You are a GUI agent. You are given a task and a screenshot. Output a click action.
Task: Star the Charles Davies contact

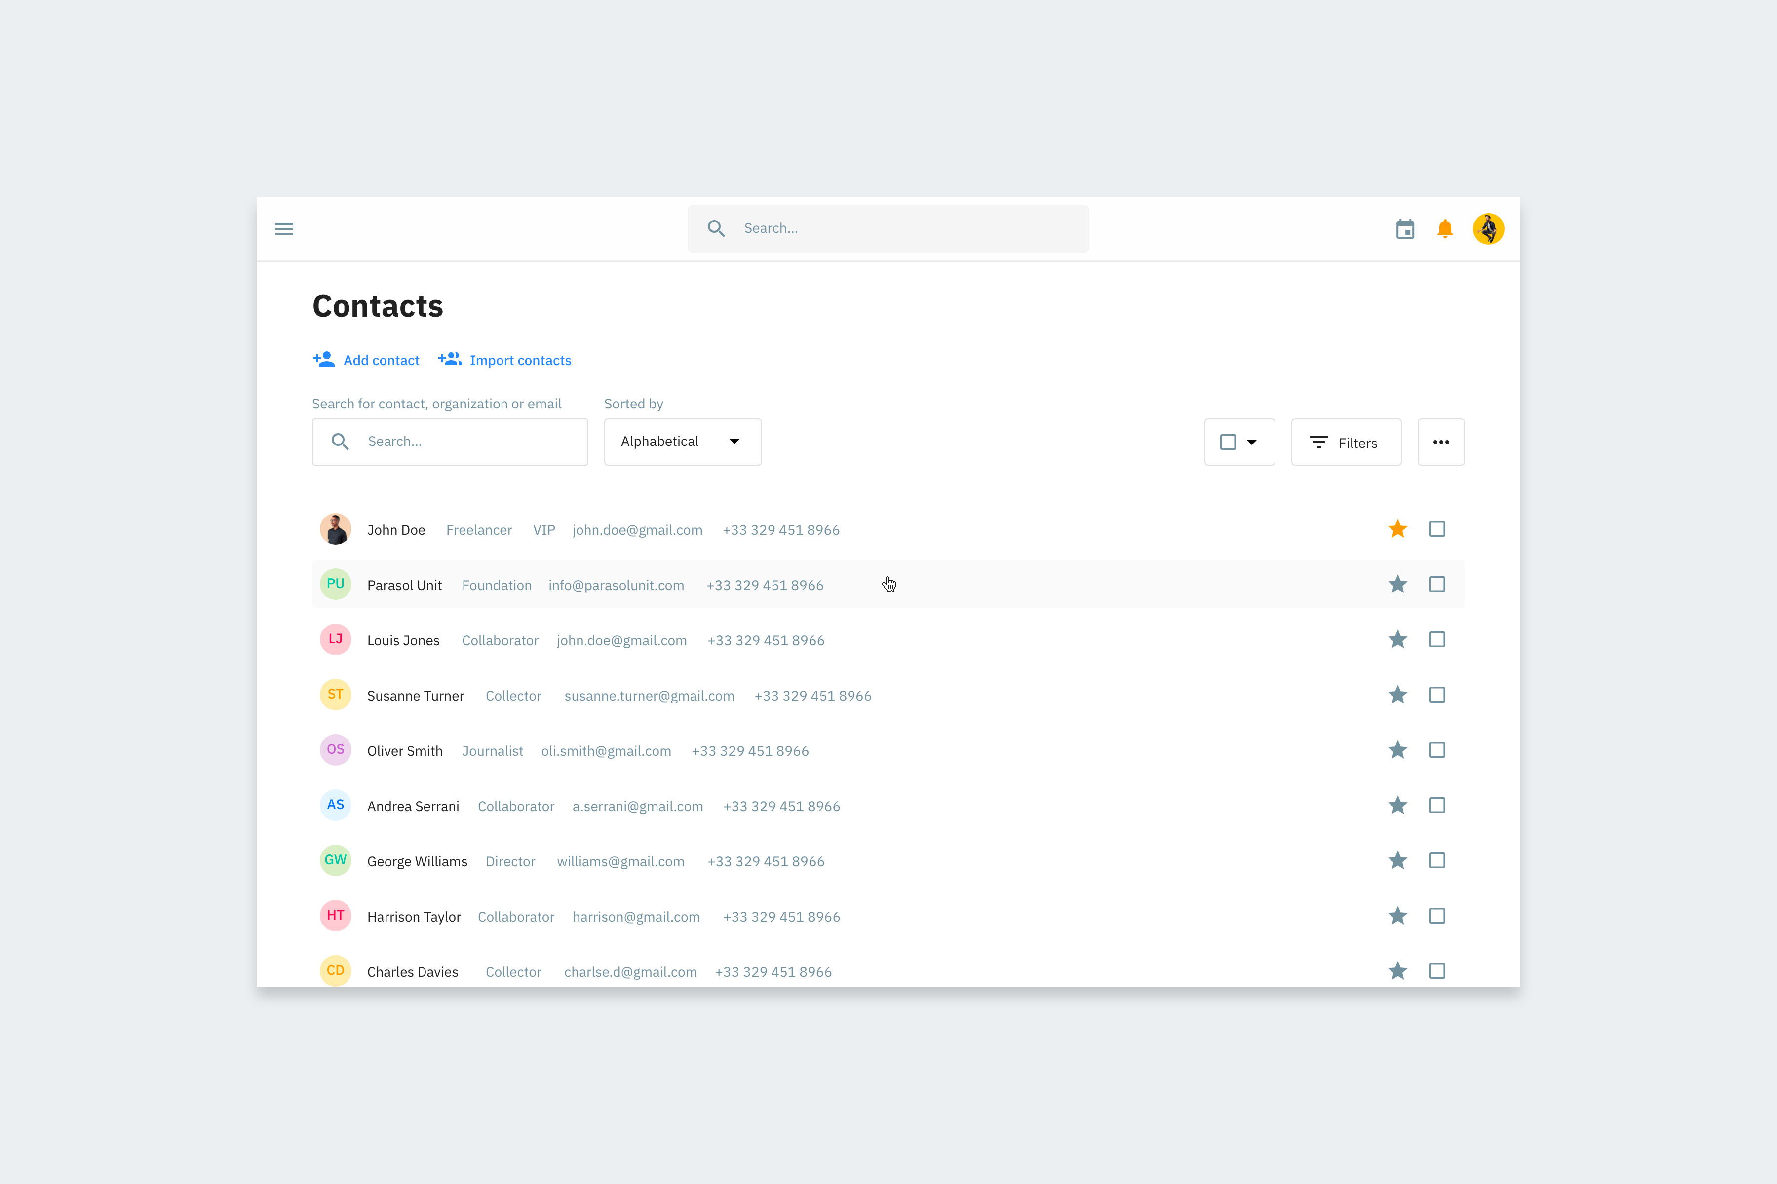pyautogui.click(x=1398, y=971)
